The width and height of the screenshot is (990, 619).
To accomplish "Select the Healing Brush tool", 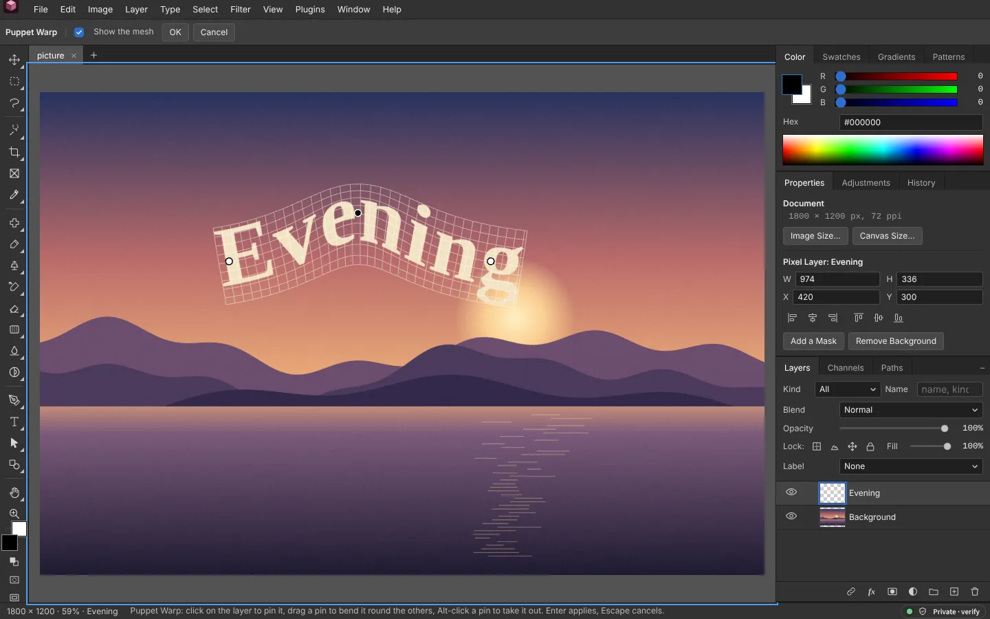I will pos(14,223).
